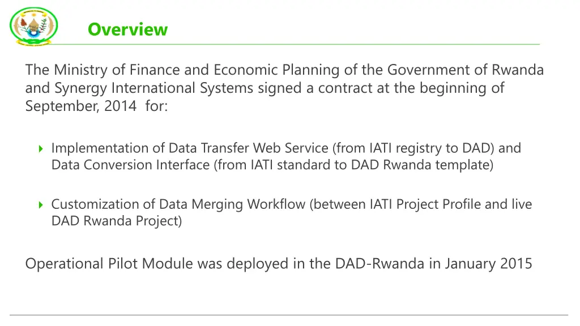Click the phrase Data Merging Workflow
This screenshot has width=580, height=326.
coord(232,204)
